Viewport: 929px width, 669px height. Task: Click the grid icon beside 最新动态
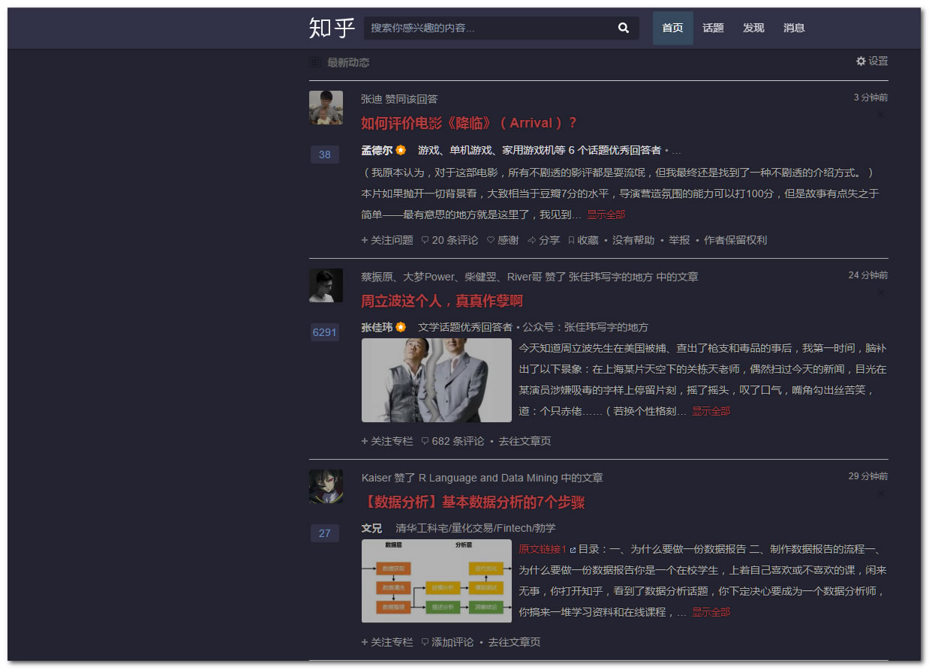(314, 62)
